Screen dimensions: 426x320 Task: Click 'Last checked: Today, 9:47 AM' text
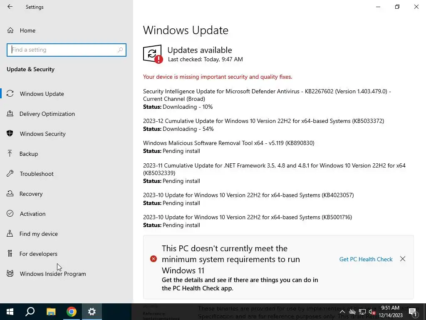click(x=205, y=59)
